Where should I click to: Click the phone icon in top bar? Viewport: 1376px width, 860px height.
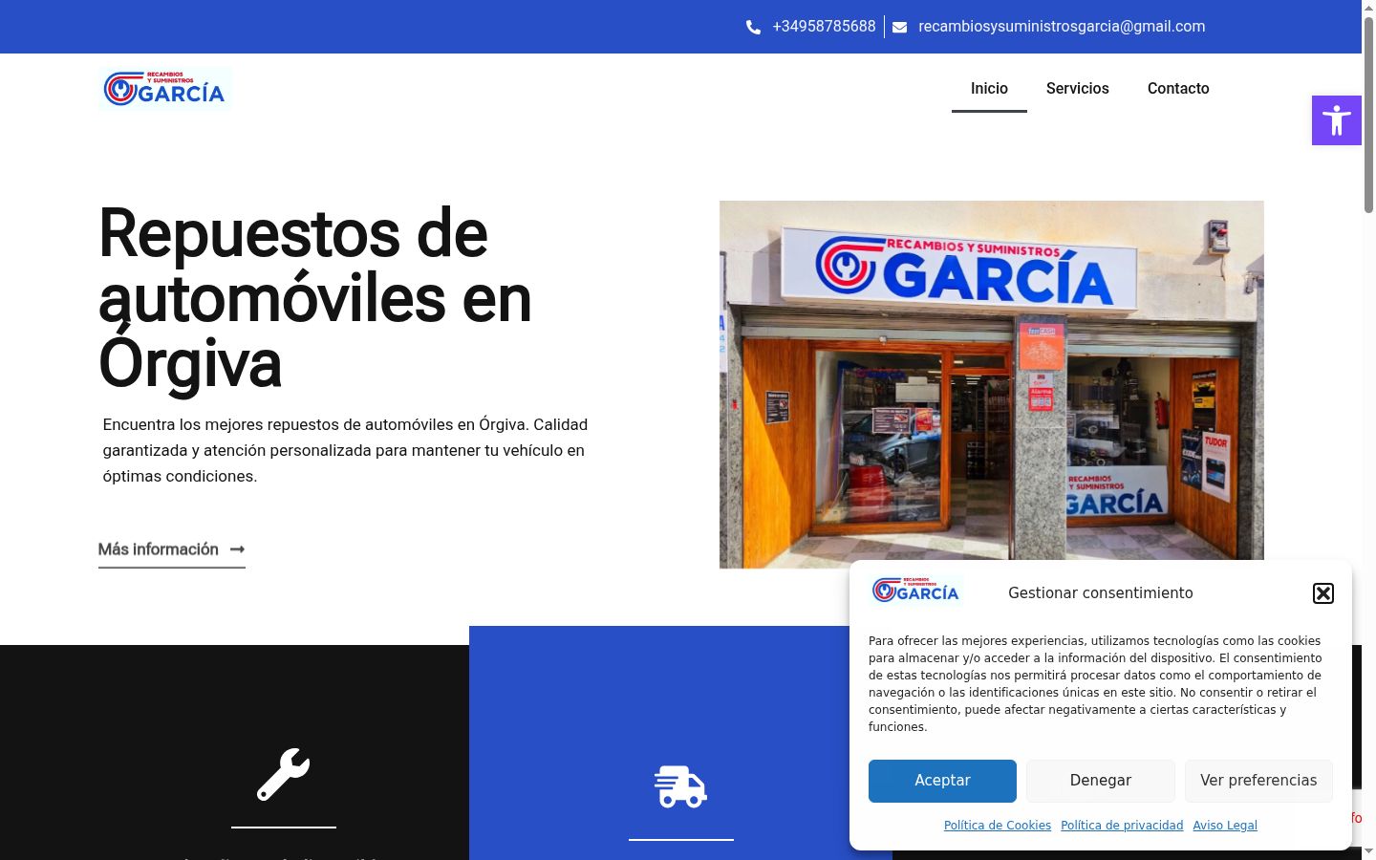point(753,27)
